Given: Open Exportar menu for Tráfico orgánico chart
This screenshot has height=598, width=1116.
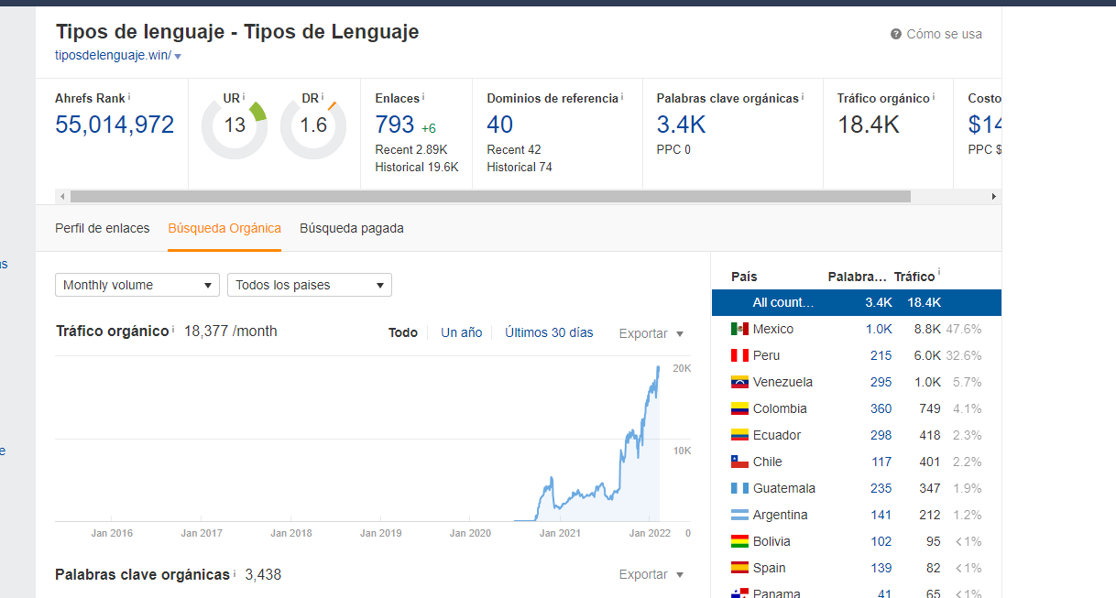Looking at the screenshot, I should pyautogui.click(x=651, y=333).
